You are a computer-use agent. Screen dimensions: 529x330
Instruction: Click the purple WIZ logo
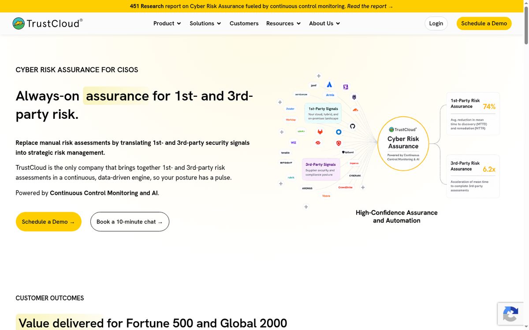pyautogui.click(x=294, y=143)
